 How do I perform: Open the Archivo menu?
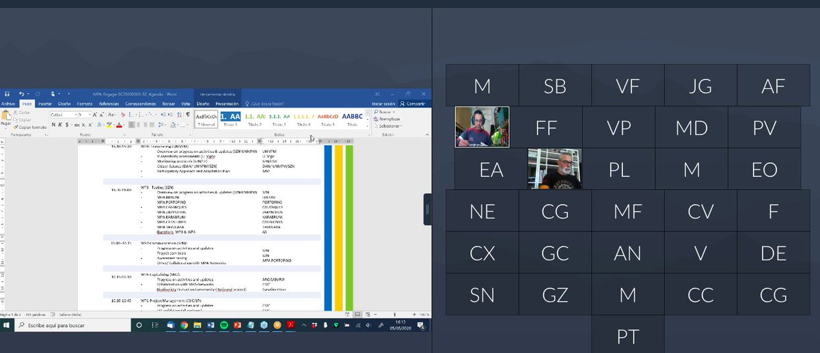click(x=8, y=104)
